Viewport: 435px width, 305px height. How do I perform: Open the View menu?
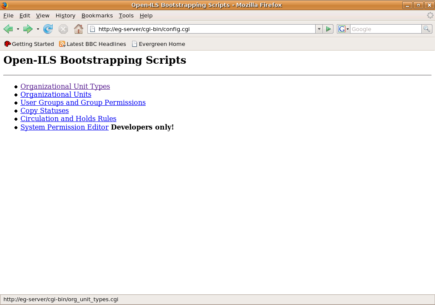click(x=43, y=16)
